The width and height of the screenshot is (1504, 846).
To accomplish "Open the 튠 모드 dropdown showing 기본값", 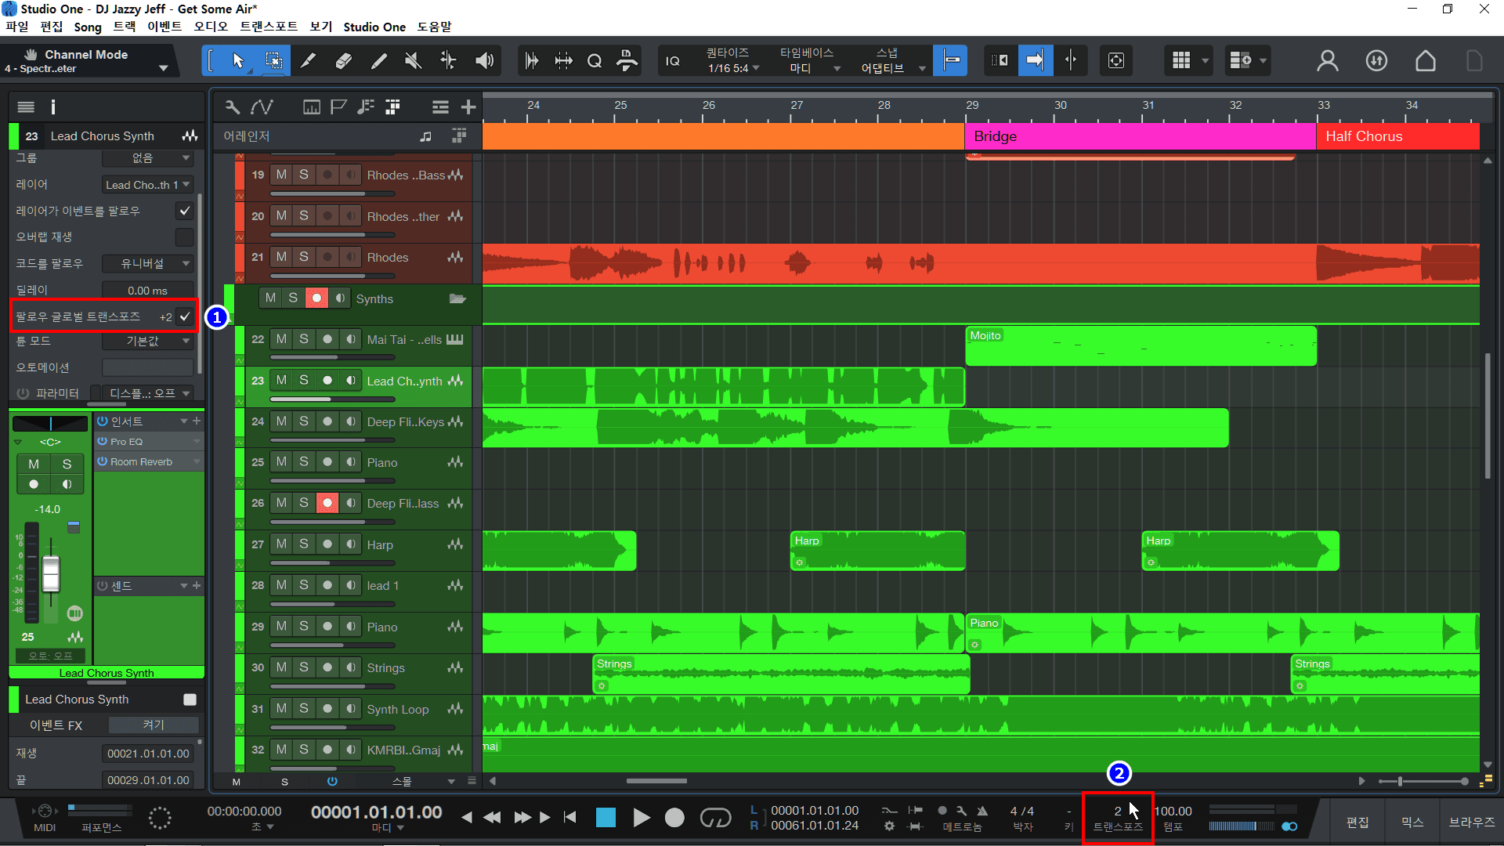I will [x=147, y=341].
